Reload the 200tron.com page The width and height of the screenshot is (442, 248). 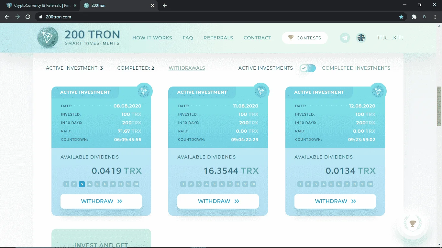pos(28,17)
